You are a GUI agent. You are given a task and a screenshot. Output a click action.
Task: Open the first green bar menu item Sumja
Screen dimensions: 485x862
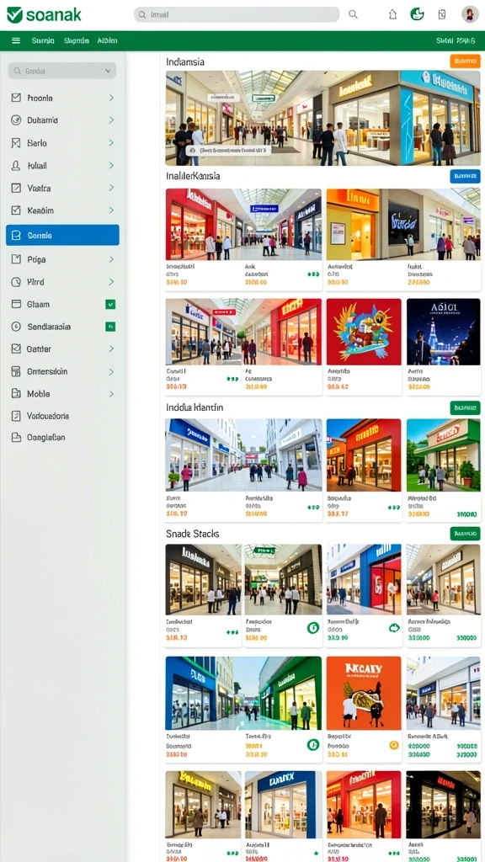[x=43, y=40]
